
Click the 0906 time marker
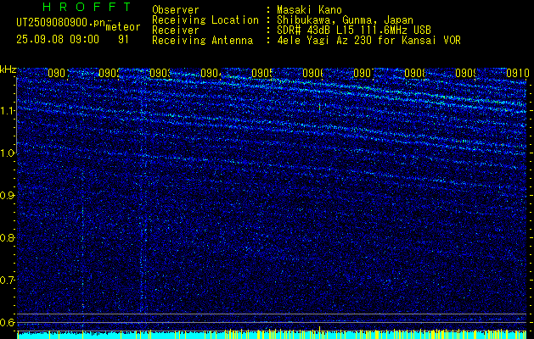pyautogui.click(x=313, y=73)
